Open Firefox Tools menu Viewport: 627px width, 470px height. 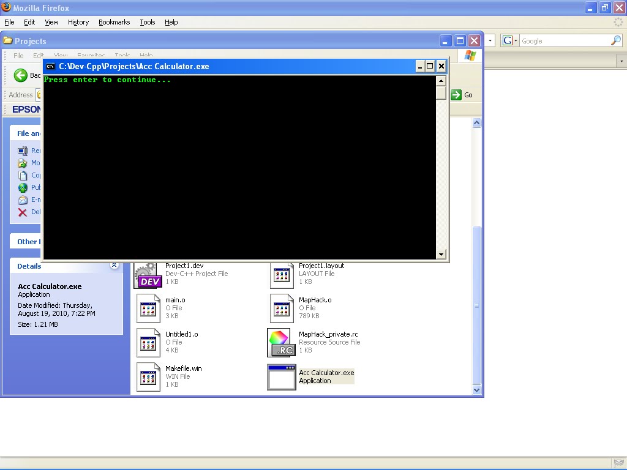coord(148,22)
